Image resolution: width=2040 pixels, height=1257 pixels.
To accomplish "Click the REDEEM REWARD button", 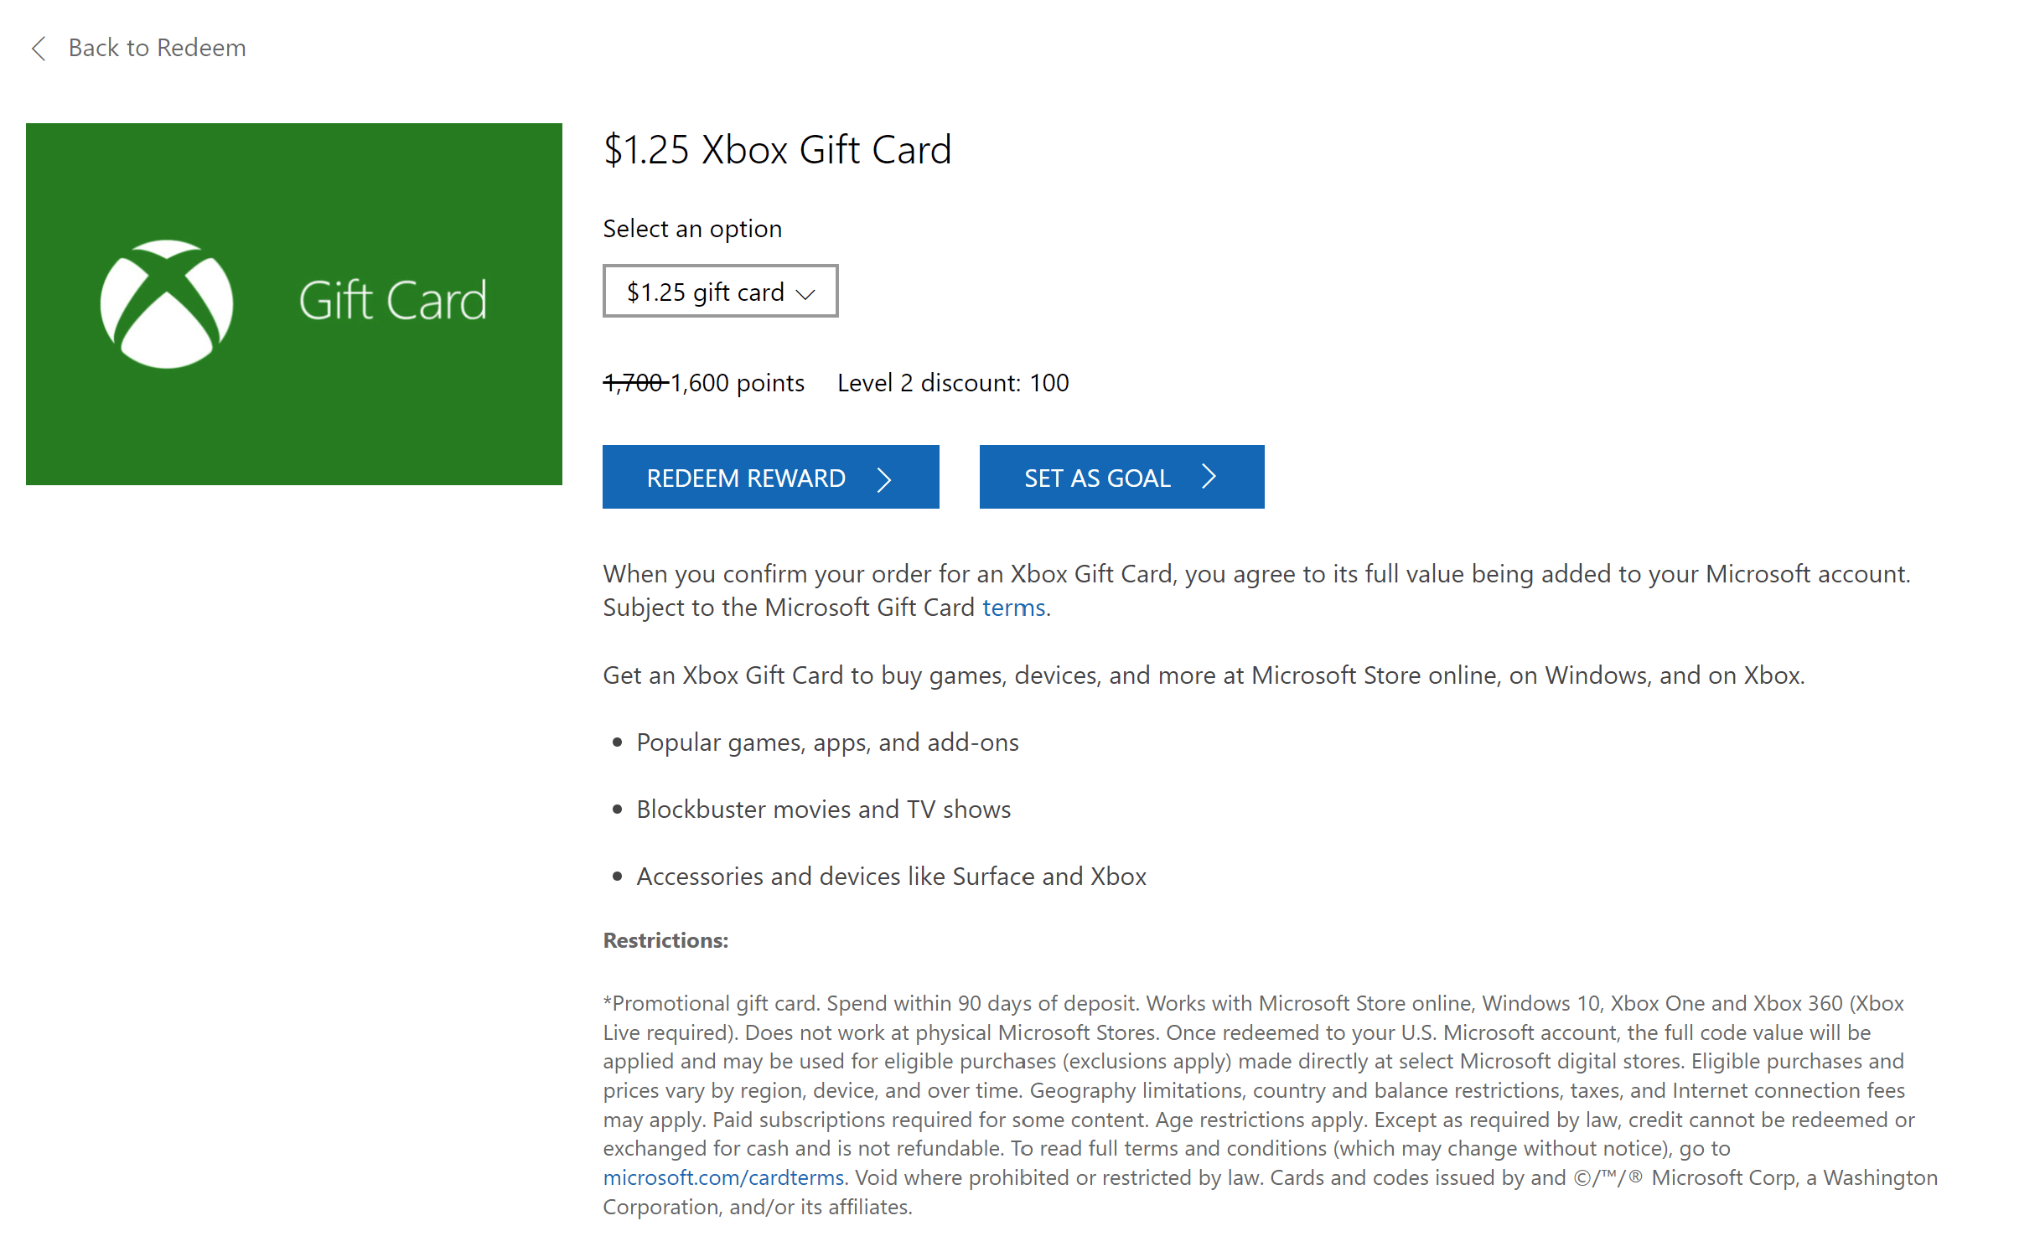I will (770, 477).
